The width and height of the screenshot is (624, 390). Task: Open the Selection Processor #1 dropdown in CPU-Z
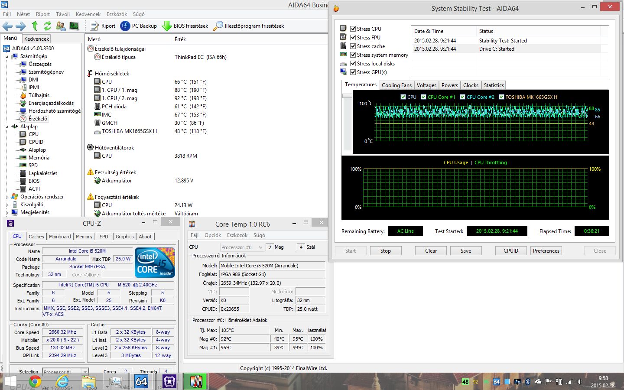(x=65, y=372)
